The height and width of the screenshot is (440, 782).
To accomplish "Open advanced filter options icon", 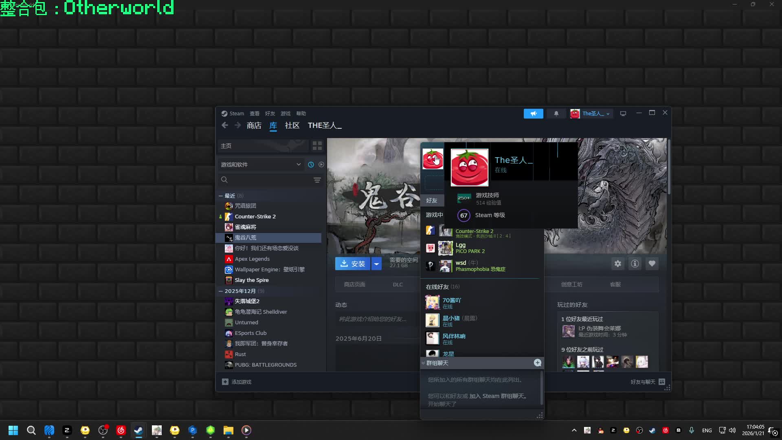I will pyautogui.click(x=317, y=180).
